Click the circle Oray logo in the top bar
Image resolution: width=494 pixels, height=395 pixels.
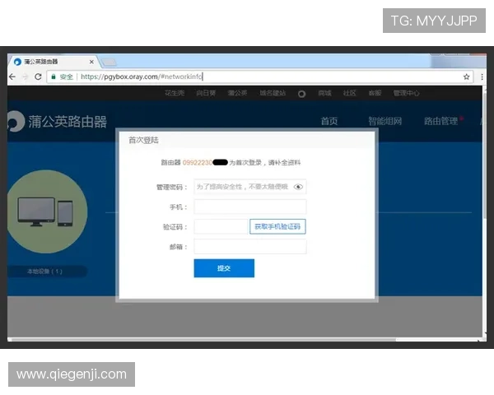301,94
